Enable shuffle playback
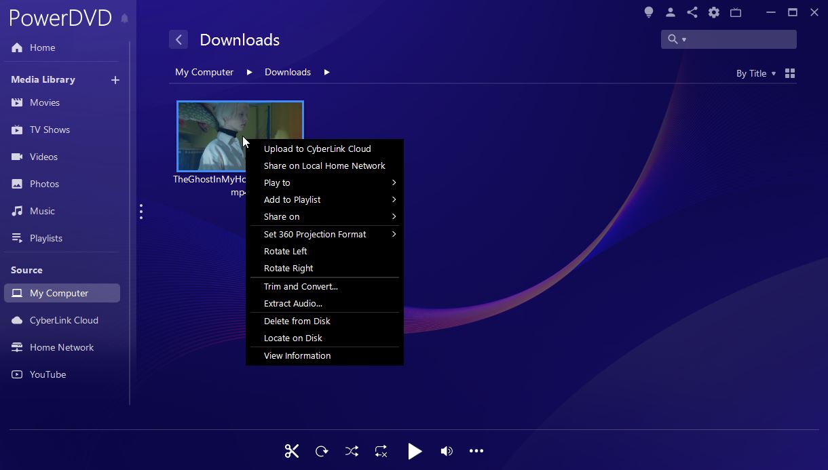The height and width of the screenshot is (470, 828). (x=352, y=450)
